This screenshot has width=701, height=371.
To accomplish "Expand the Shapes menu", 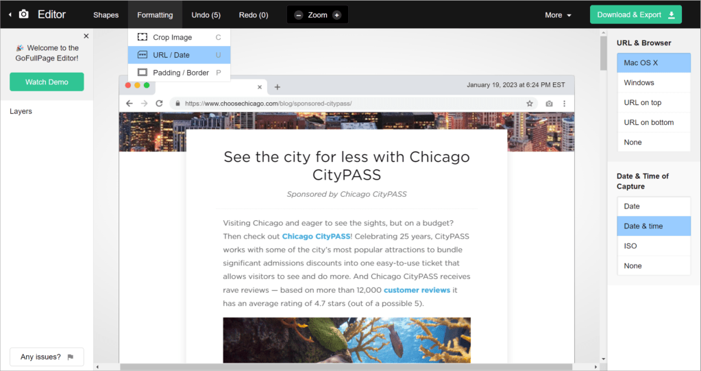I will (x=106, y=15).
